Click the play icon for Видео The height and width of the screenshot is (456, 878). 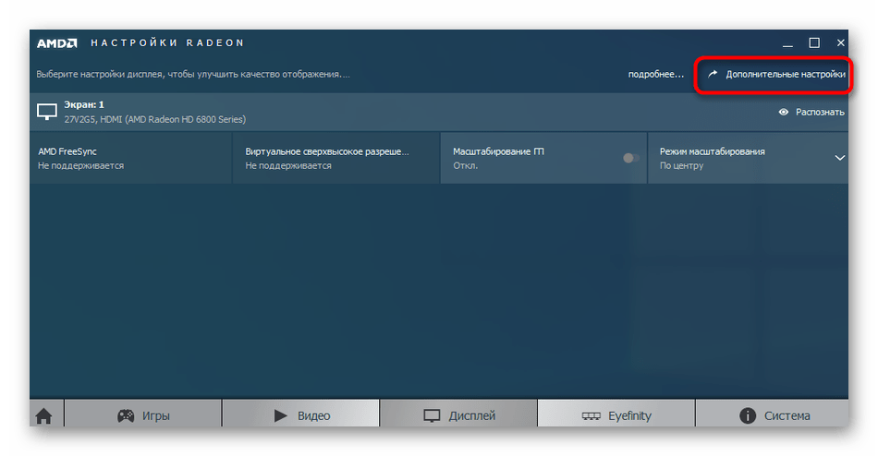tap(281, 415)
